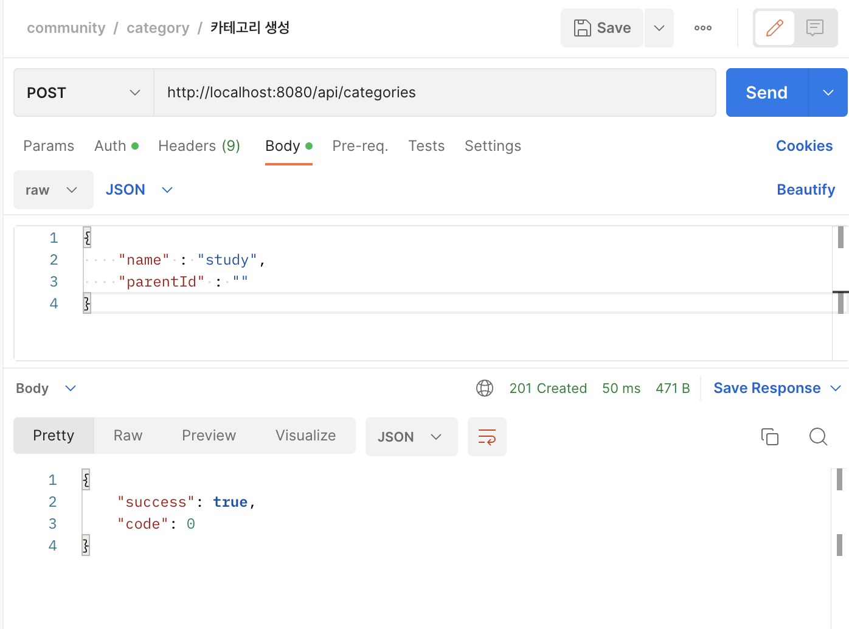Select the request Body tab

click(x=289, y=146)
